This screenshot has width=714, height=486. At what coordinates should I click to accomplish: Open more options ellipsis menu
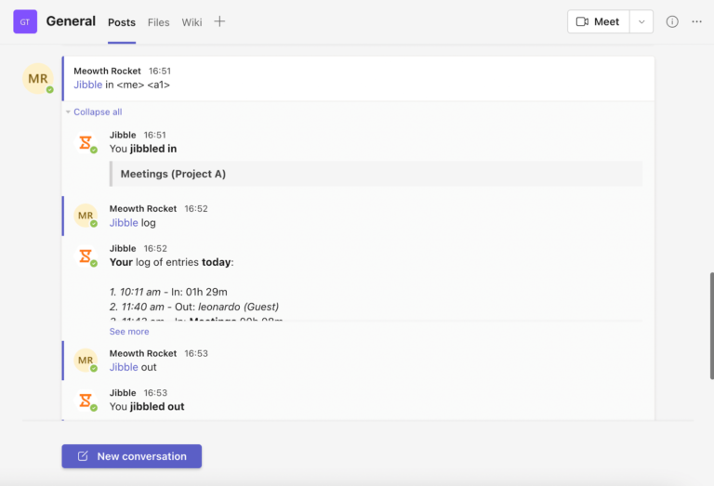696,21
